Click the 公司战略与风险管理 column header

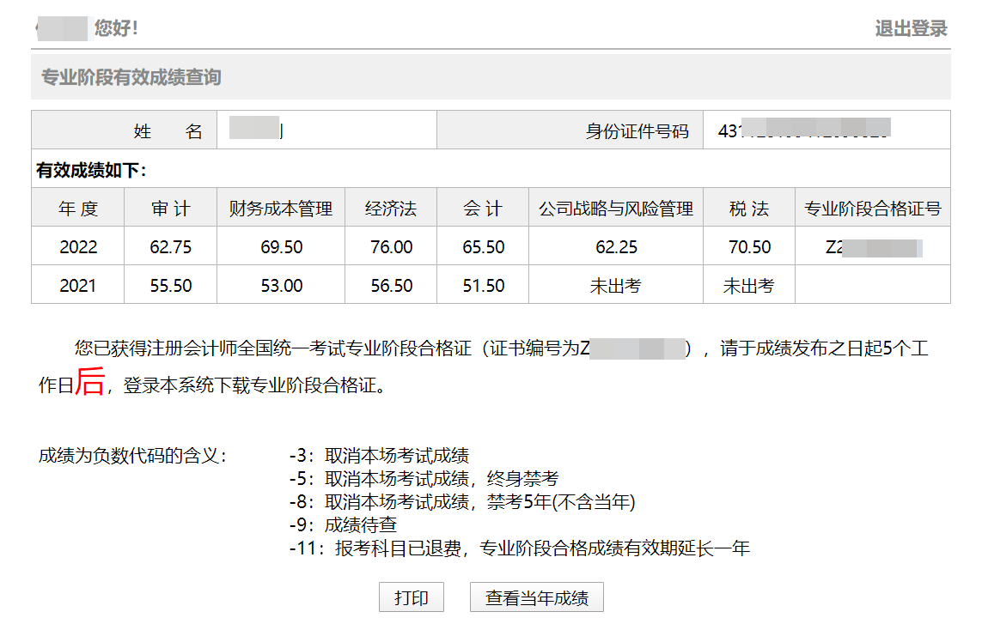(615, 209)
